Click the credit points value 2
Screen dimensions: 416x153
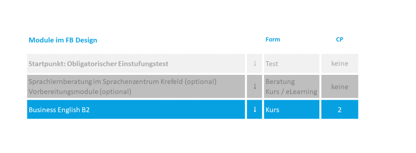(x=340, y=110)
